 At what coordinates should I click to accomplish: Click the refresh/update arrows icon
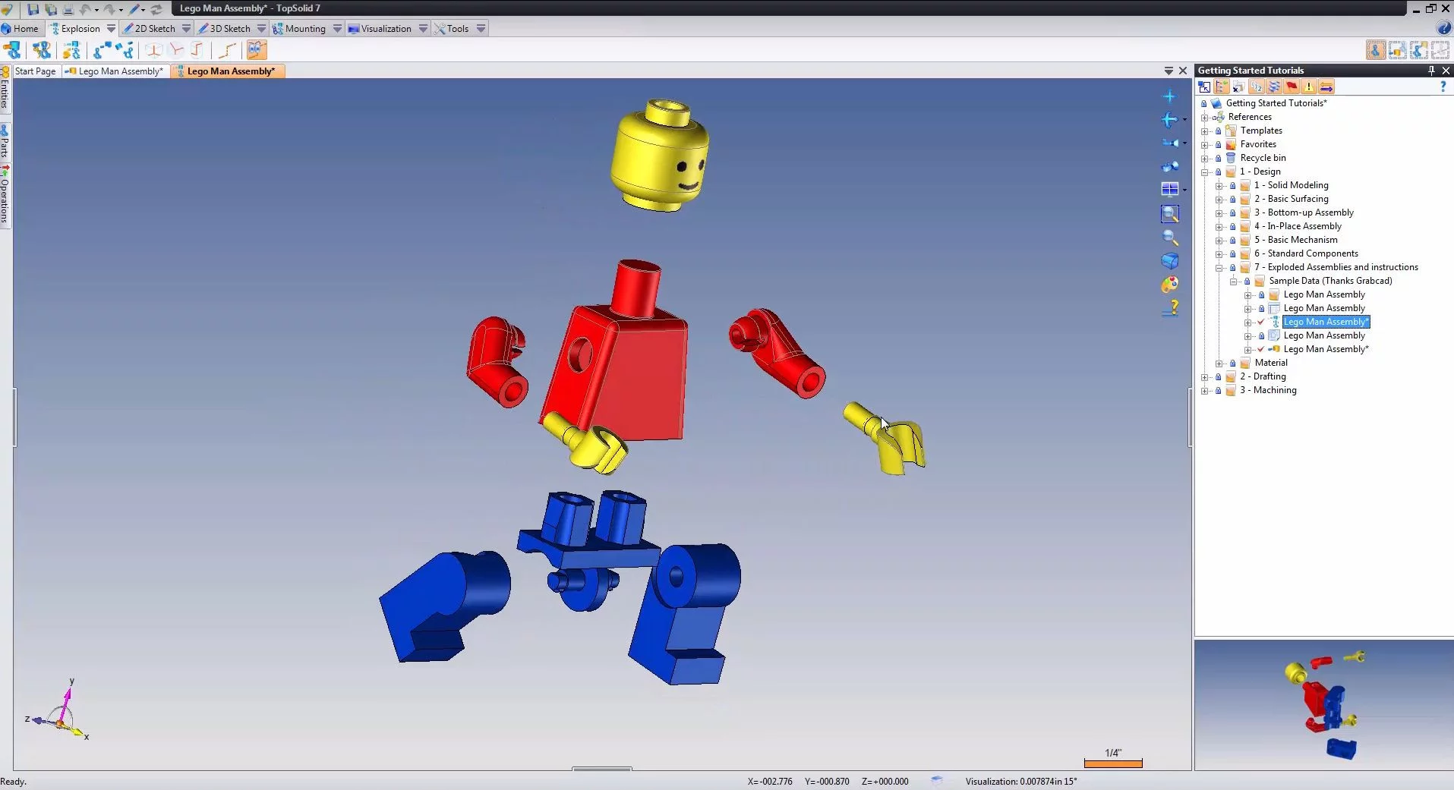click(x=156, y=9)
